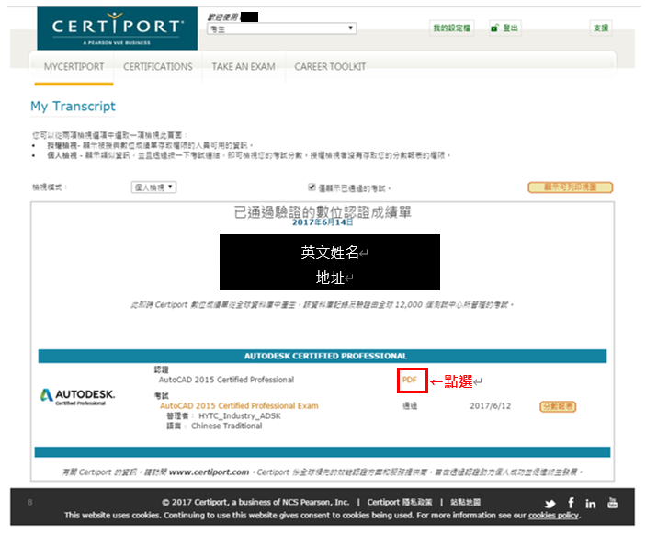Viewport: 646px width, 534px height.
Task: Open the Facebook social link
Action: pos(571,503)
